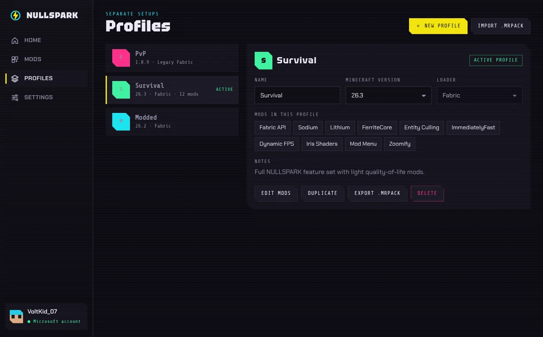Click the '1.8.9 · Legacy Fabric' text
This screenshot has height=337, width=543.
click(x=164, y=62)
